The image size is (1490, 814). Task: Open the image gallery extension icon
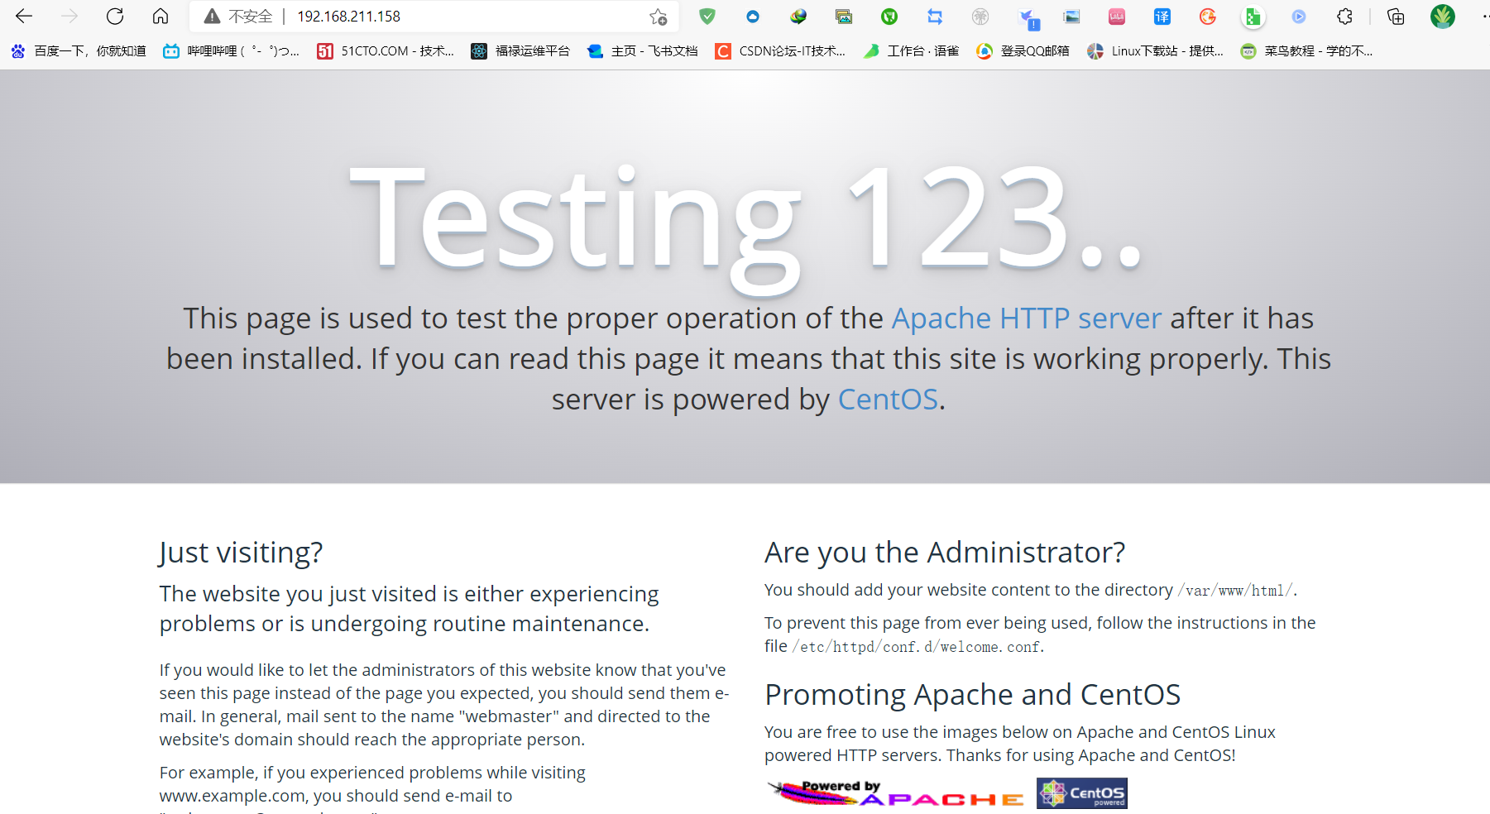coord(844,16)
